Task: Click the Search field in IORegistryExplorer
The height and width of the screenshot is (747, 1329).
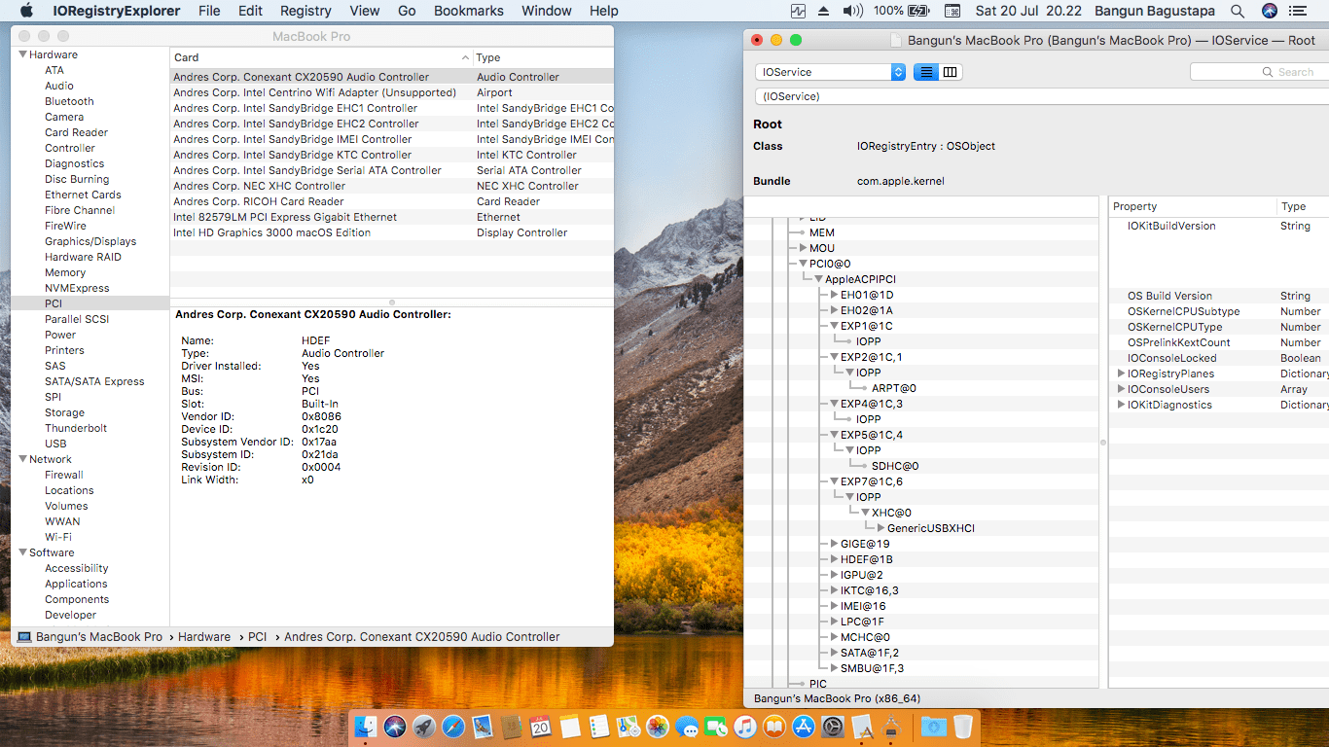Action: (1260, 72)
